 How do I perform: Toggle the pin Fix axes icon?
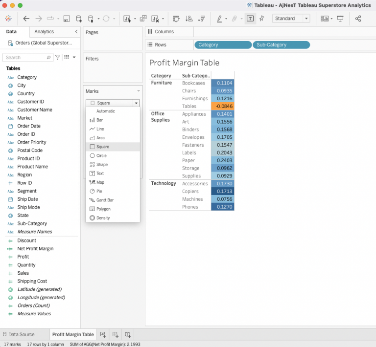(262, 19)
